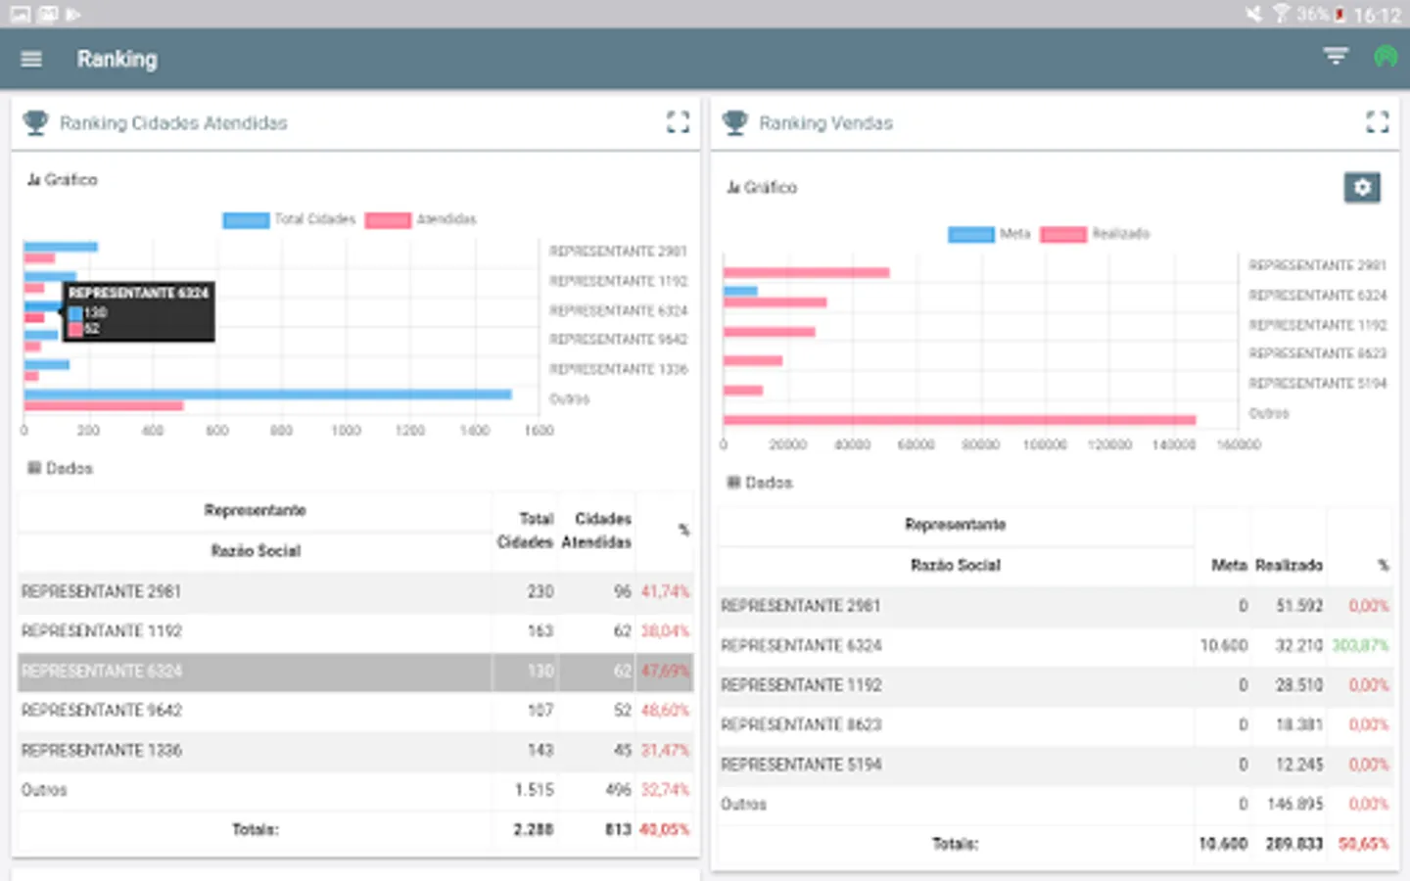Click chart icon beside Gráfico in Ranking Vendas
This screenshot has width=1410, height=881.
pyautogui.click(x=732, y=187)
